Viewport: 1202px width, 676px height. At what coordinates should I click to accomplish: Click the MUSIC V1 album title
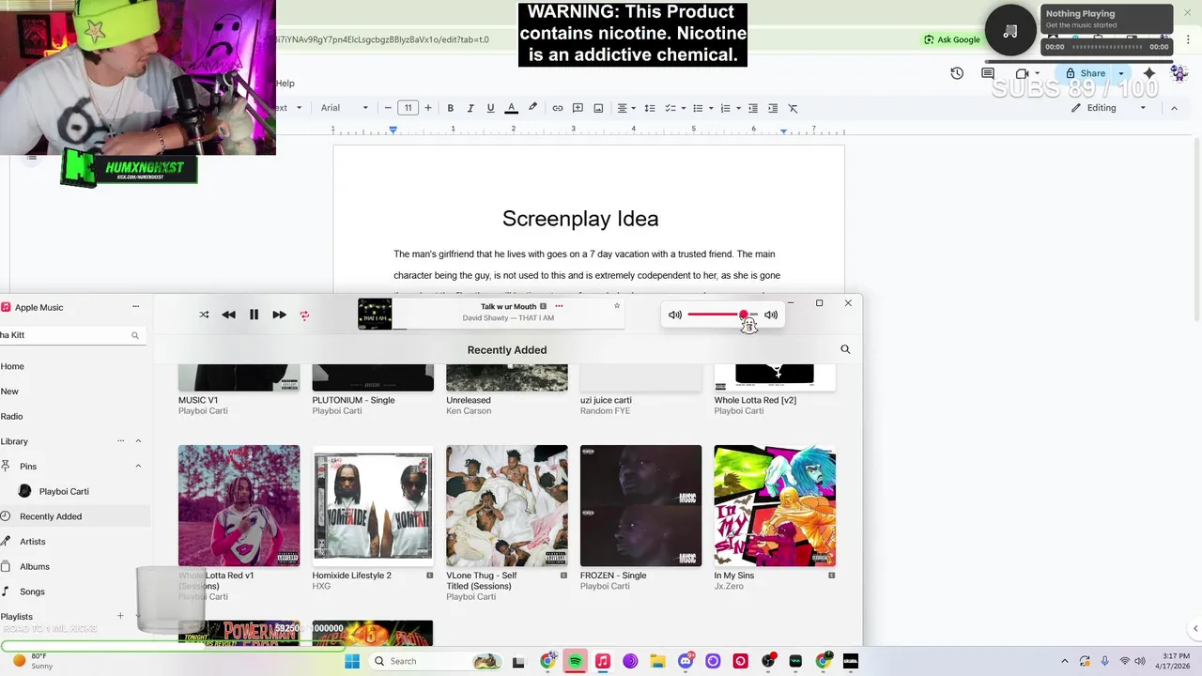point(198,400)
